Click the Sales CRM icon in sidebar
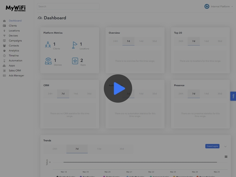 (4, 70)
